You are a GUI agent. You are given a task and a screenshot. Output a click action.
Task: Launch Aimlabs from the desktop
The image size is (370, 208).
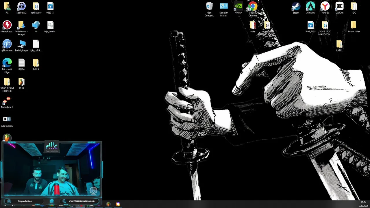click(x=310, y=8)
